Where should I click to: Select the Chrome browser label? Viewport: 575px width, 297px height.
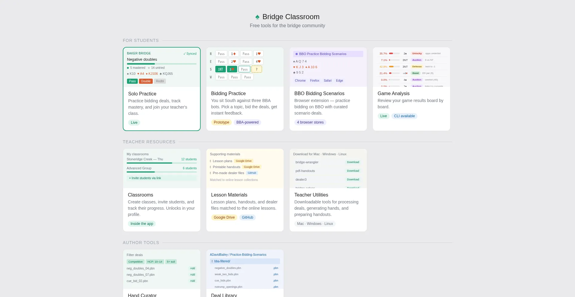pyautogui.click(x=300, y=80)
